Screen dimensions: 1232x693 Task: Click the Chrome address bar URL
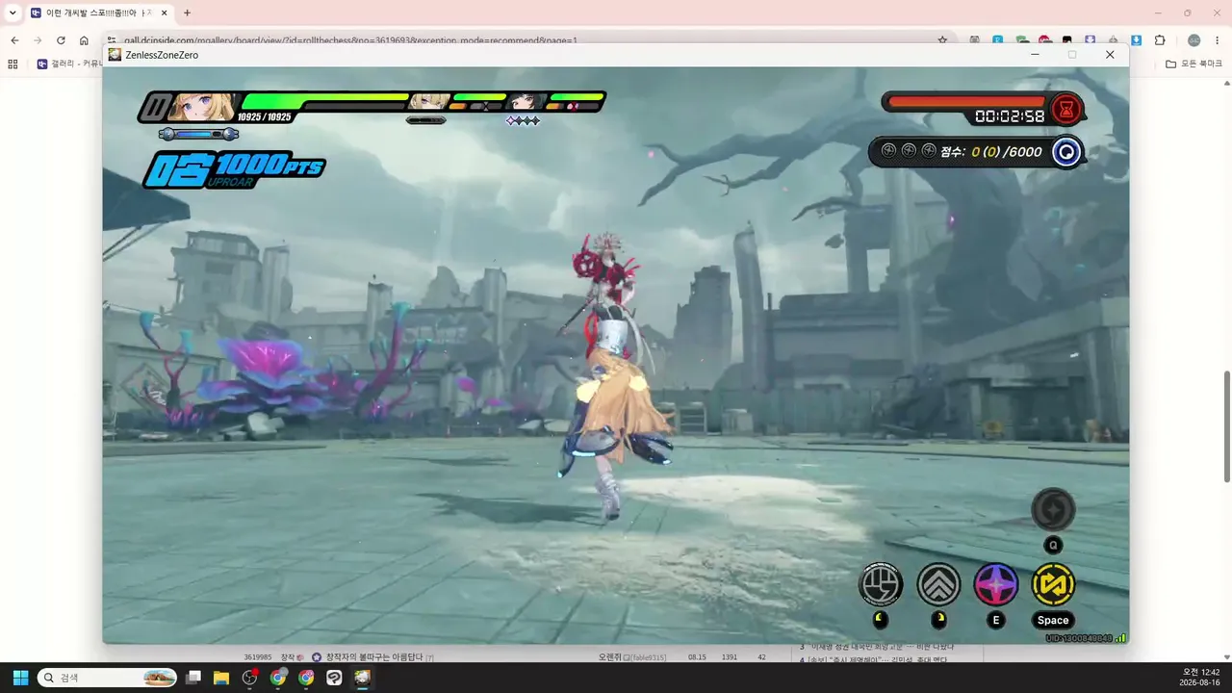pos(350,40)
